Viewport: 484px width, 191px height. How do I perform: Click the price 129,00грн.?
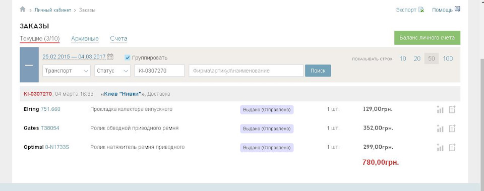(378, 109)
